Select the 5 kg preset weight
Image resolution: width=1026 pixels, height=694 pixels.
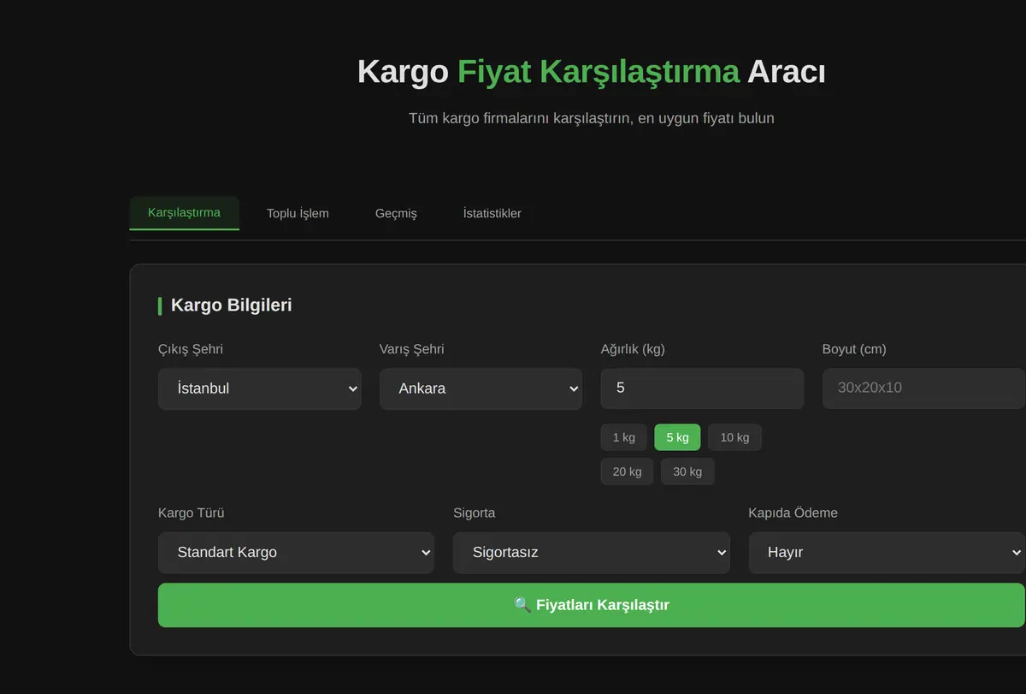tap(677, 437)
